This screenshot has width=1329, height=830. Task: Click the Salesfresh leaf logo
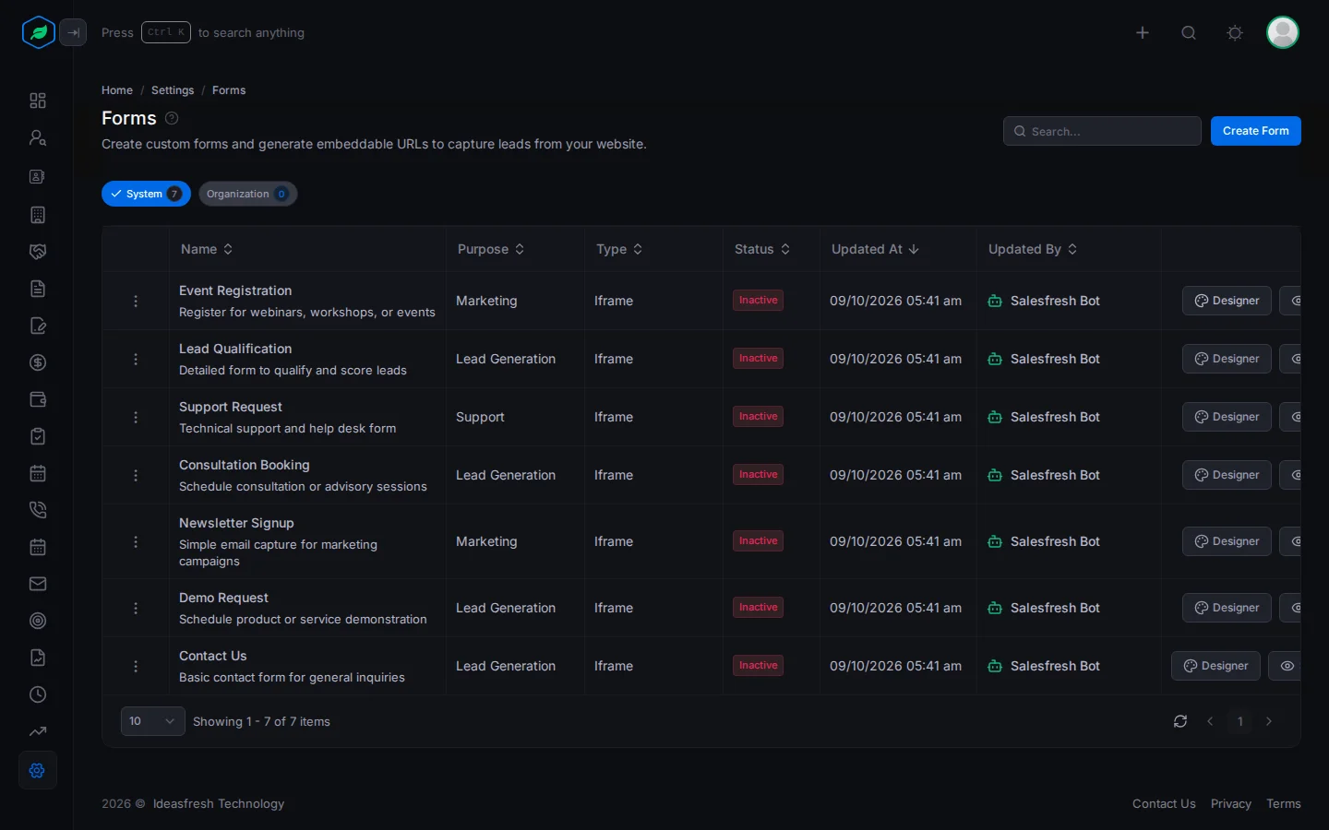click(x=38, y=32)
